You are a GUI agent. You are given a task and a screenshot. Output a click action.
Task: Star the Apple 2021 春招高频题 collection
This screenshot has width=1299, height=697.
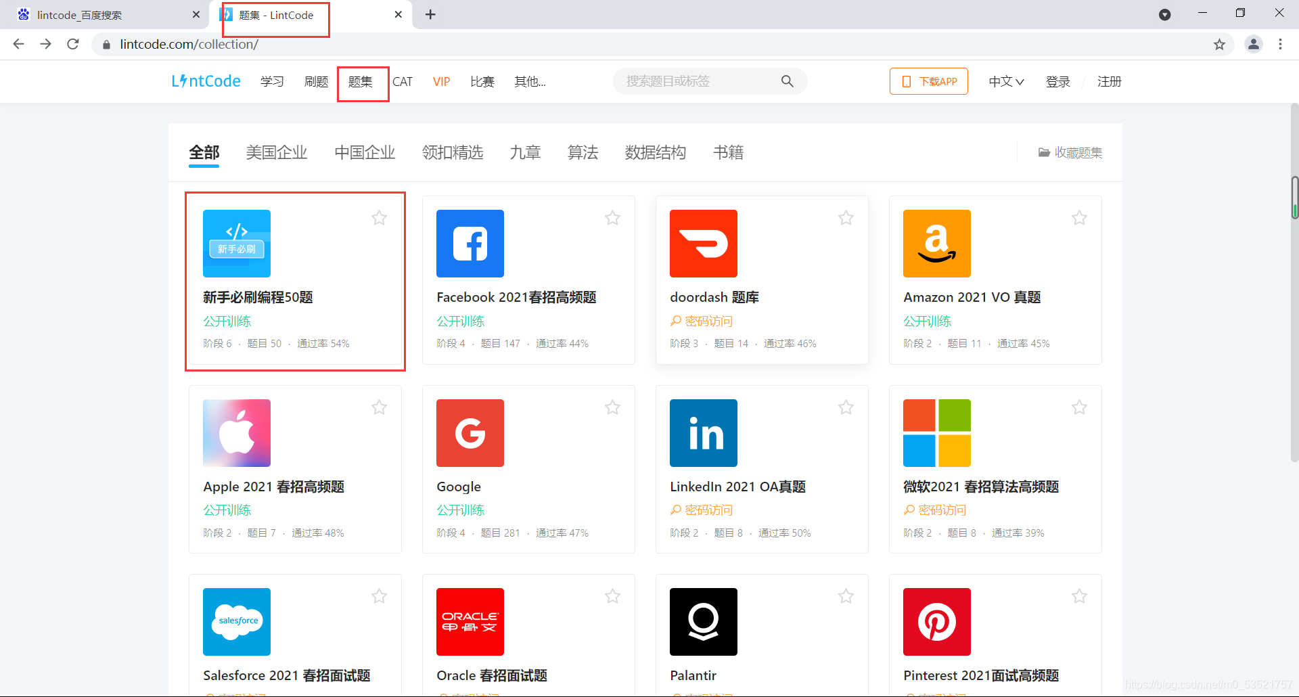(x=379, y=407)
